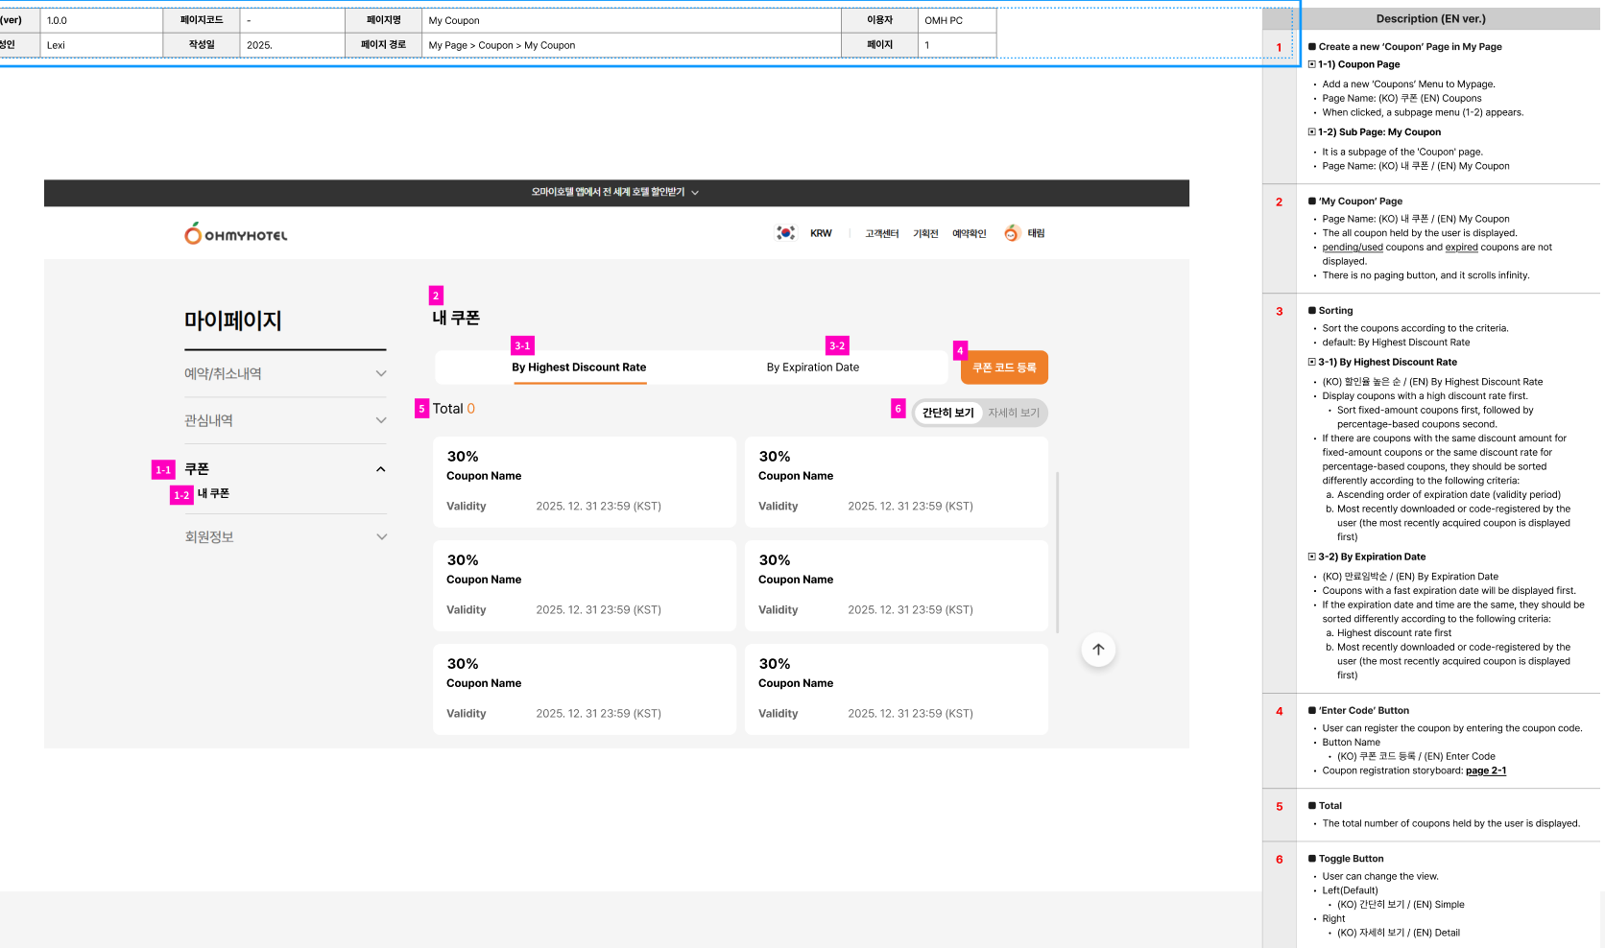This screenshot has height=948, width=1605.
Task: Click the scroll-to-top arrow button
Action: click(1098, 650)
